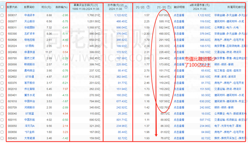Check the box for stock 000617
The image size is (248, 143).
(2, 15)
